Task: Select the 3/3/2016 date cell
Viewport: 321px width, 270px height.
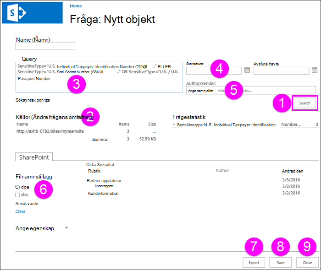Action: coord(291,186)
